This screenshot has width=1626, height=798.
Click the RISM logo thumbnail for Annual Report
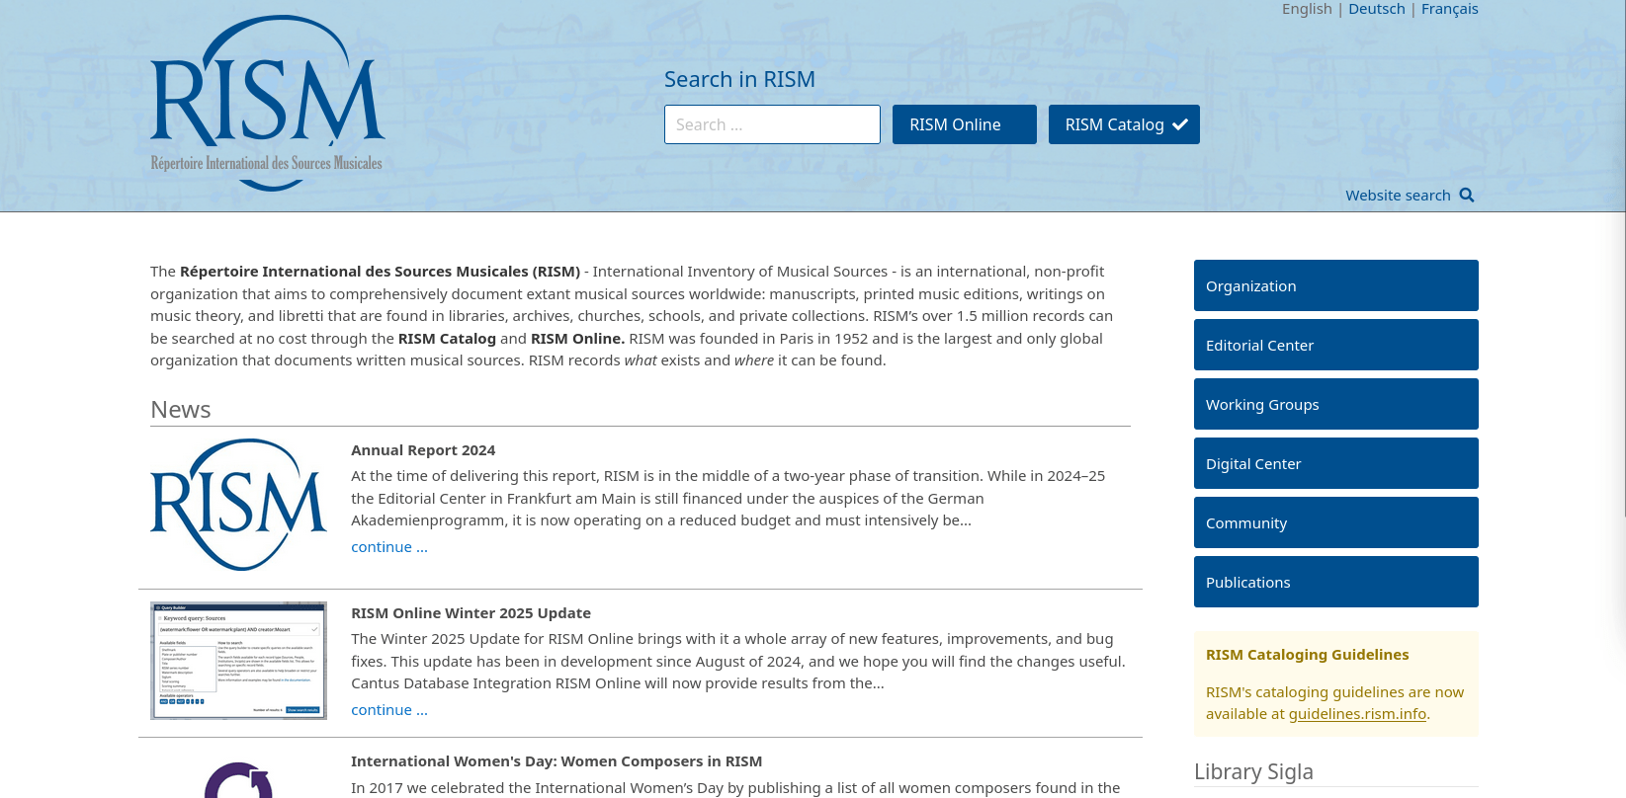coord(238,505)
